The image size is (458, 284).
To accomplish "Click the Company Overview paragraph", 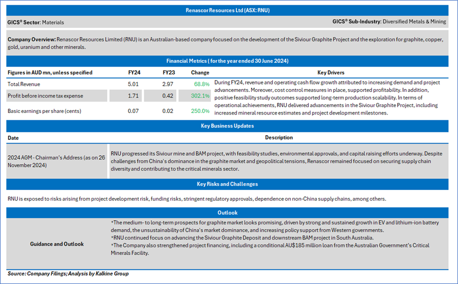I will coord(225,43).
